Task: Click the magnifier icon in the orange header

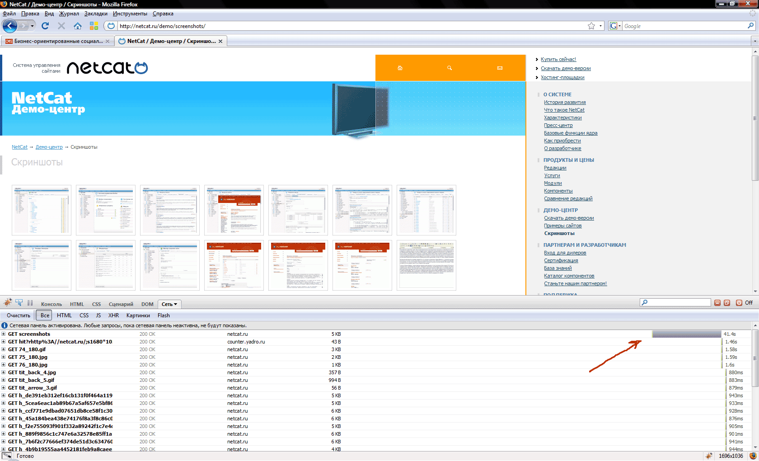Action: tap(450, 68)
